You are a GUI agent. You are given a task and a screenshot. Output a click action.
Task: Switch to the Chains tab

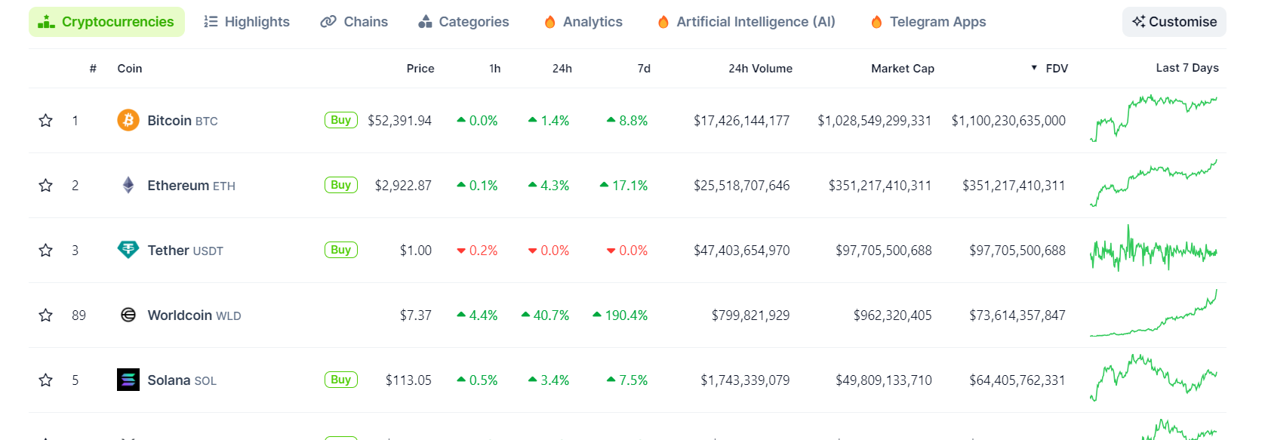click(x=354, y=22)
